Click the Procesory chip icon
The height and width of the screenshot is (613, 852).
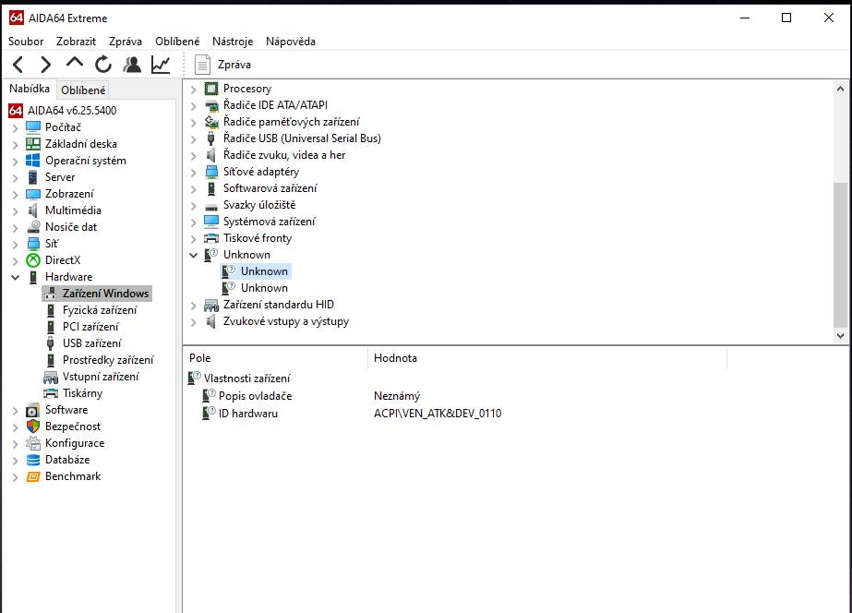(x=211, y=89)
